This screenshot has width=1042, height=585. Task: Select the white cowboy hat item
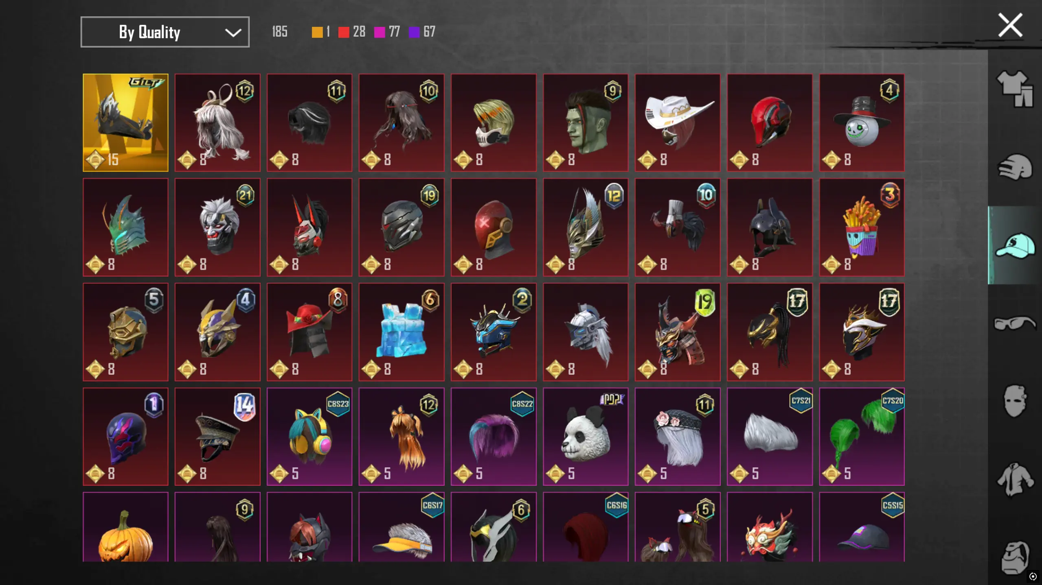tap(678, 122)
